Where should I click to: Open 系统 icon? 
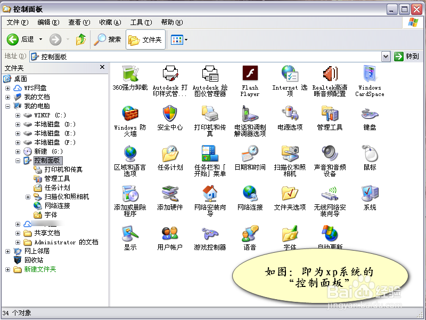(x=370, y=194)
